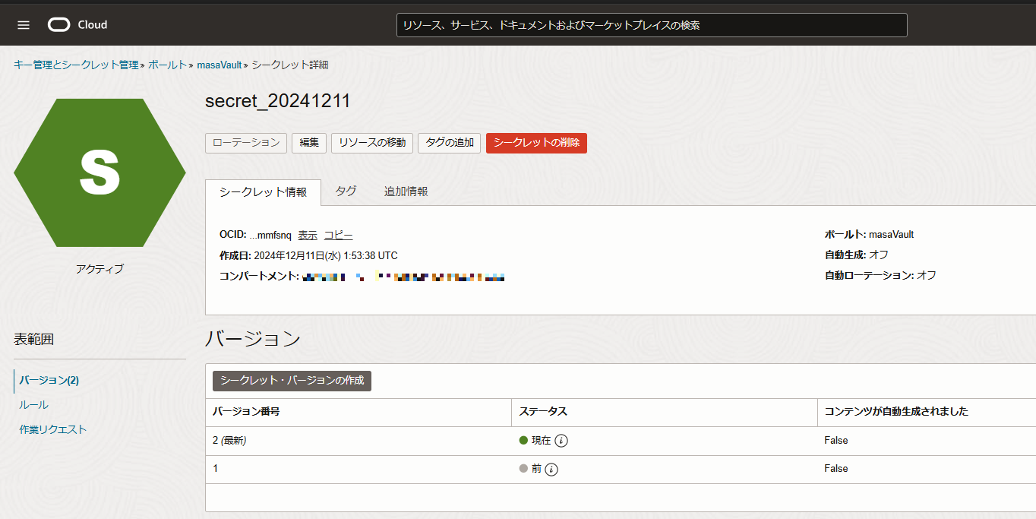Switch to the 追加情報 tab
The width and height of the screenshot is (1036, 519).
tap(406, 191)
